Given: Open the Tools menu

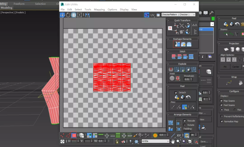Looking at the screenshot, I should click(x=88, y=9).
